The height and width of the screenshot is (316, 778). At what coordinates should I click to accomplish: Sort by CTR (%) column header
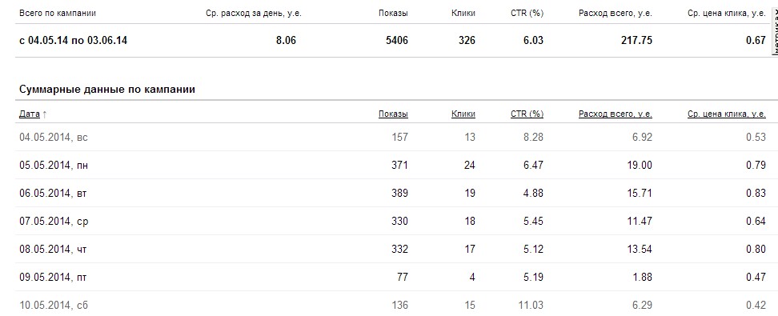pos(527,114)
